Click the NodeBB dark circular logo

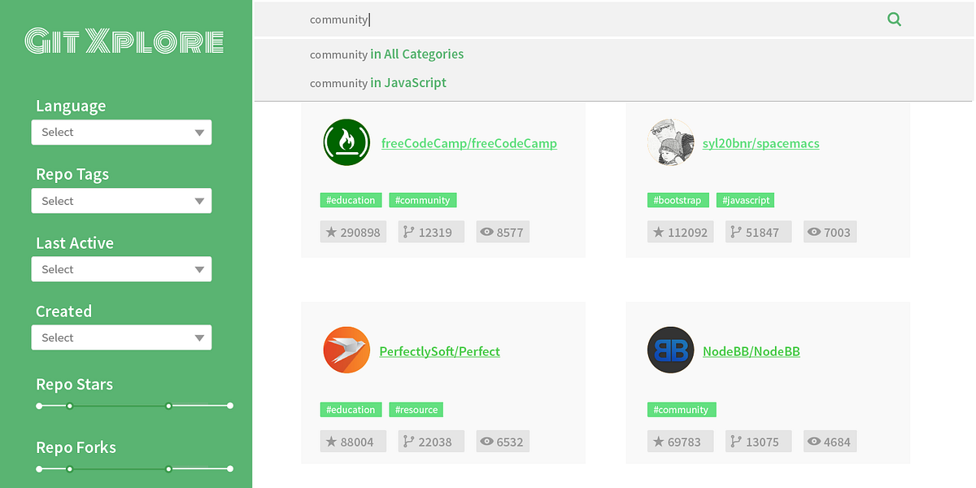(670, 350)
